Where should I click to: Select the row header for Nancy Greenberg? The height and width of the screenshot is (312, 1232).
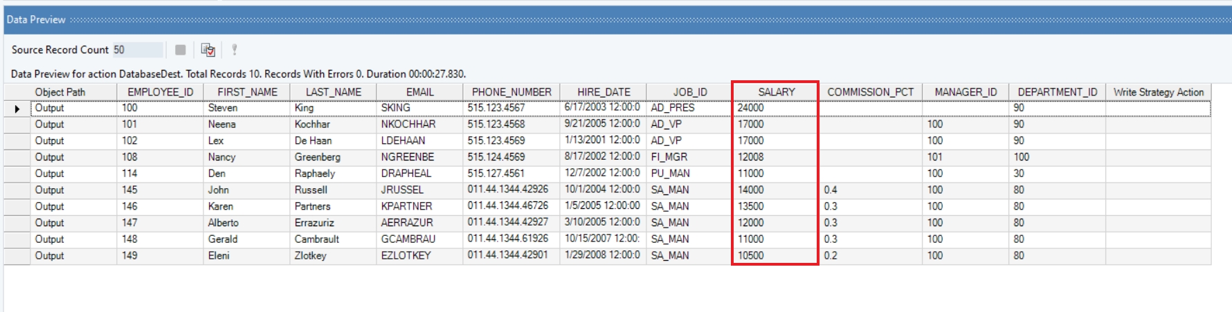tap(17, 158)
